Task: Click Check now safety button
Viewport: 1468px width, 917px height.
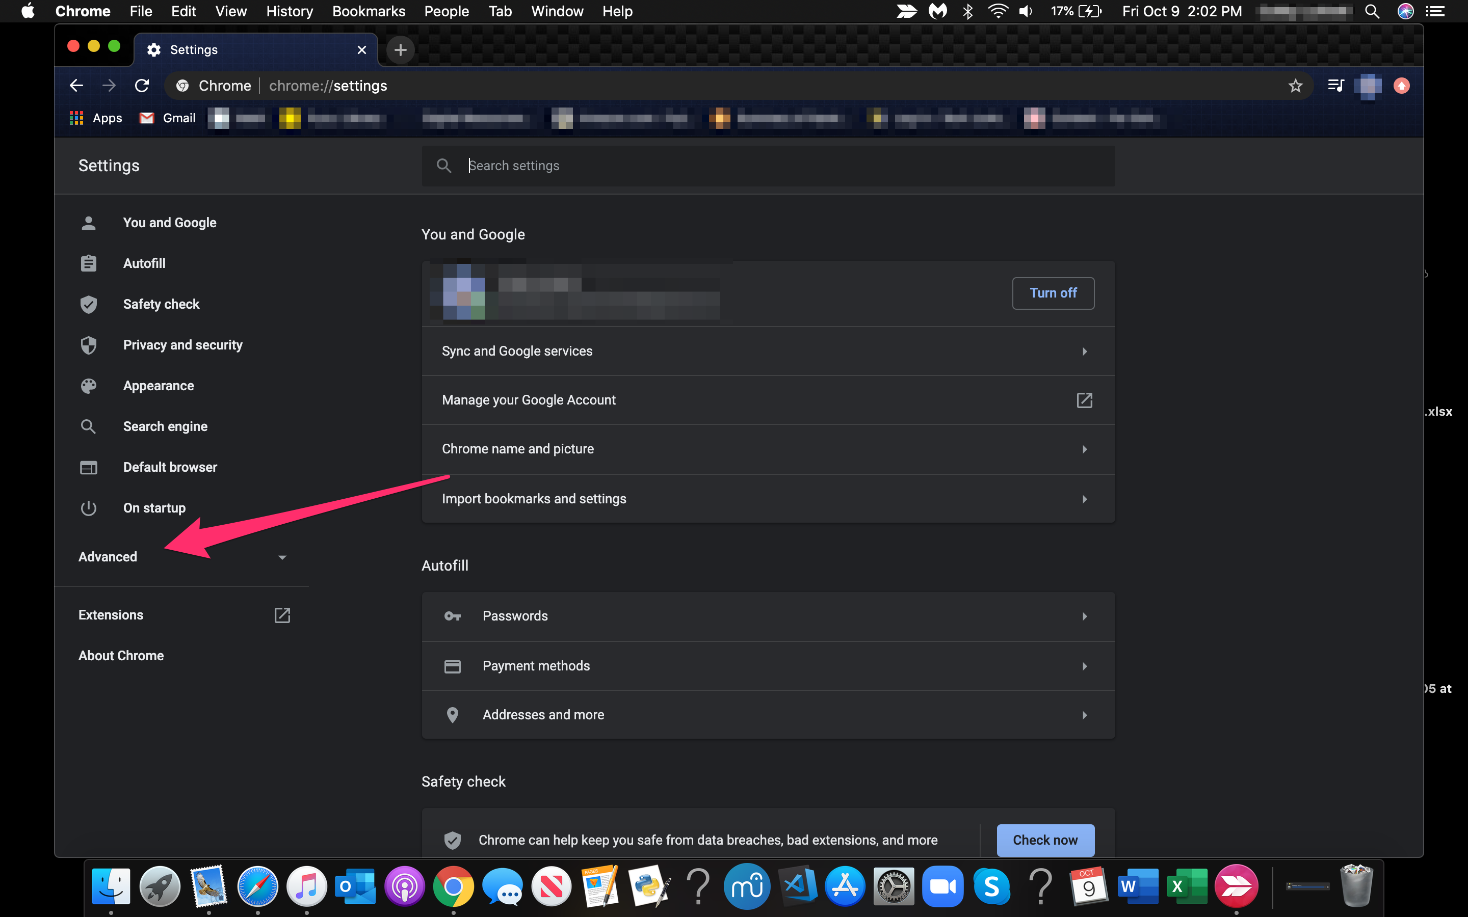Action: click(1044, 840)
